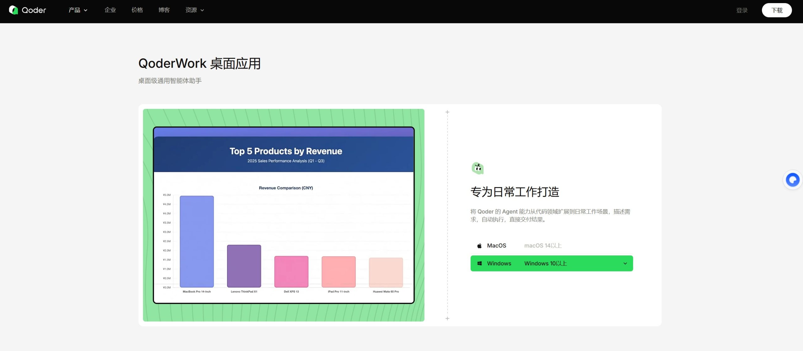Select the Windows 10以上 download button
The height and width of the screenshot is (351, 803).
[x=551, y=263]
